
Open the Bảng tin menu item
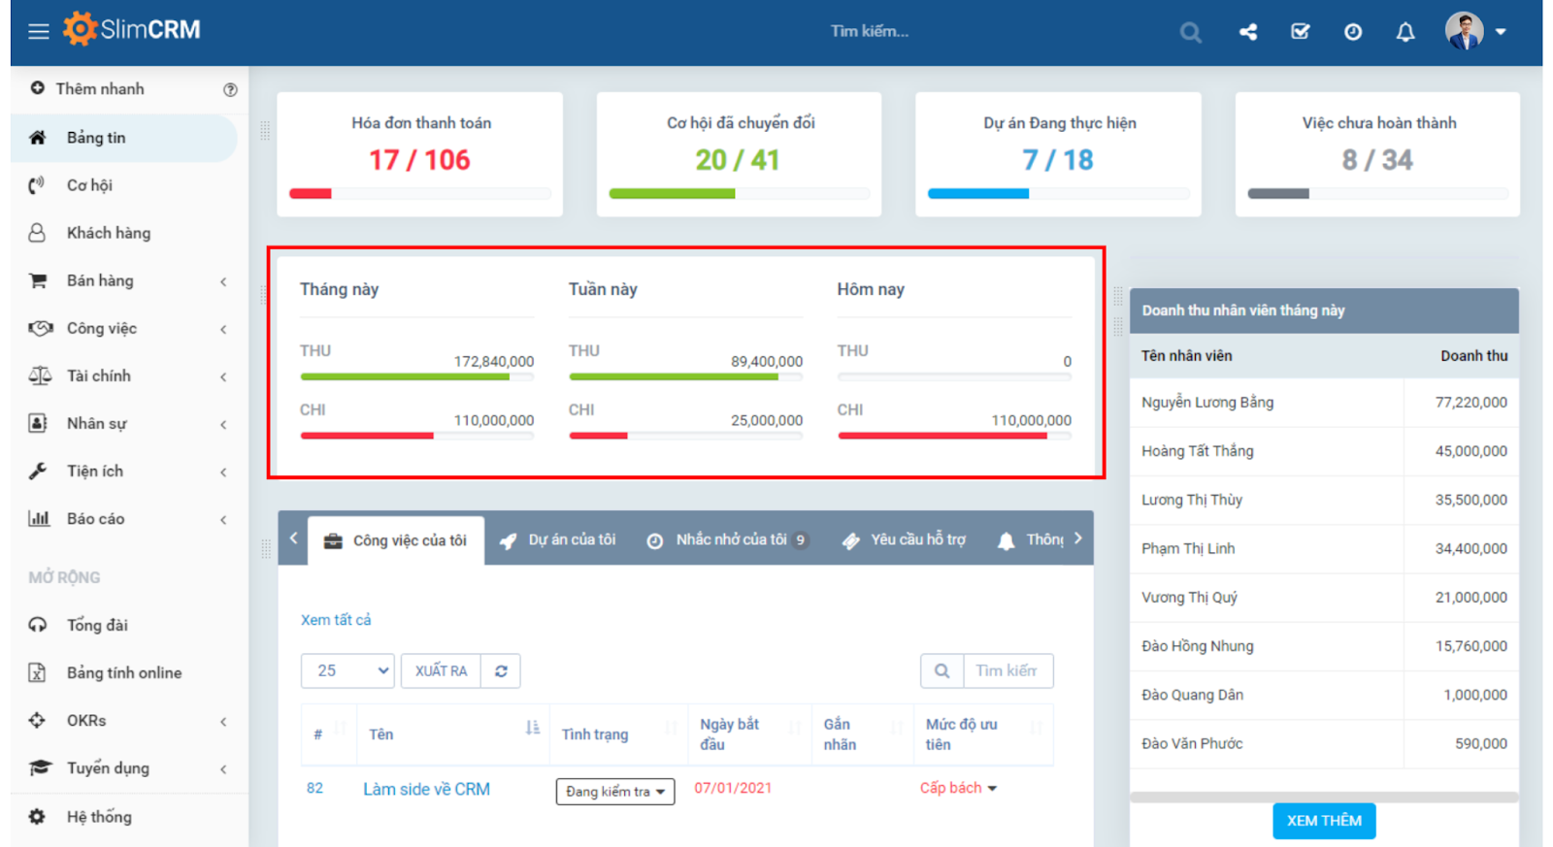click(124, 138)
